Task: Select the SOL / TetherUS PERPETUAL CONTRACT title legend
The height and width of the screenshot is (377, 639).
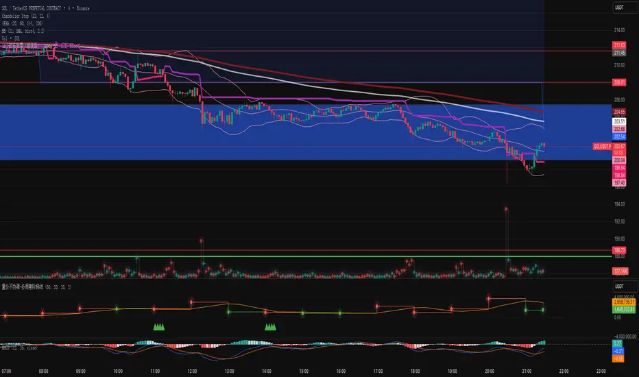Action: point(46,8)
